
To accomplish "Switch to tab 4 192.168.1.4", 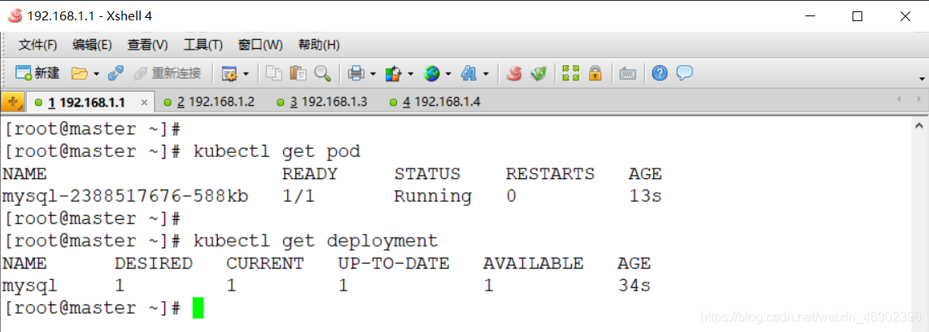I will 434,102.
